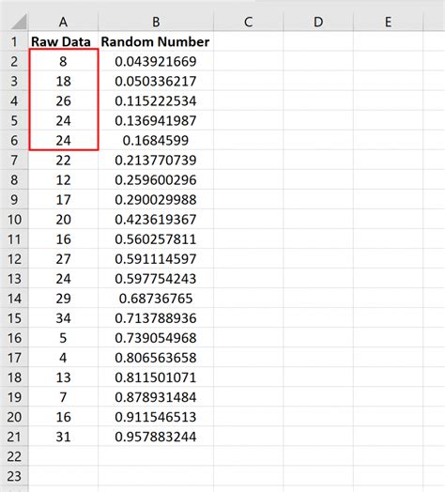The width and height of the screenshot is (445, 492).
Task: Click the 'Raw Data' header cell
Action: point(64,41)
